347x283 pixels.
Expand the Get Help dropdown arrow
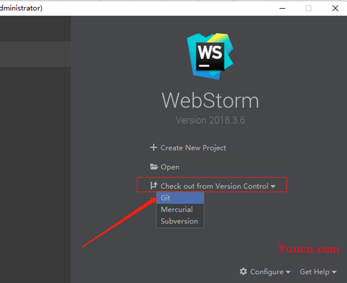pos(334,272)
